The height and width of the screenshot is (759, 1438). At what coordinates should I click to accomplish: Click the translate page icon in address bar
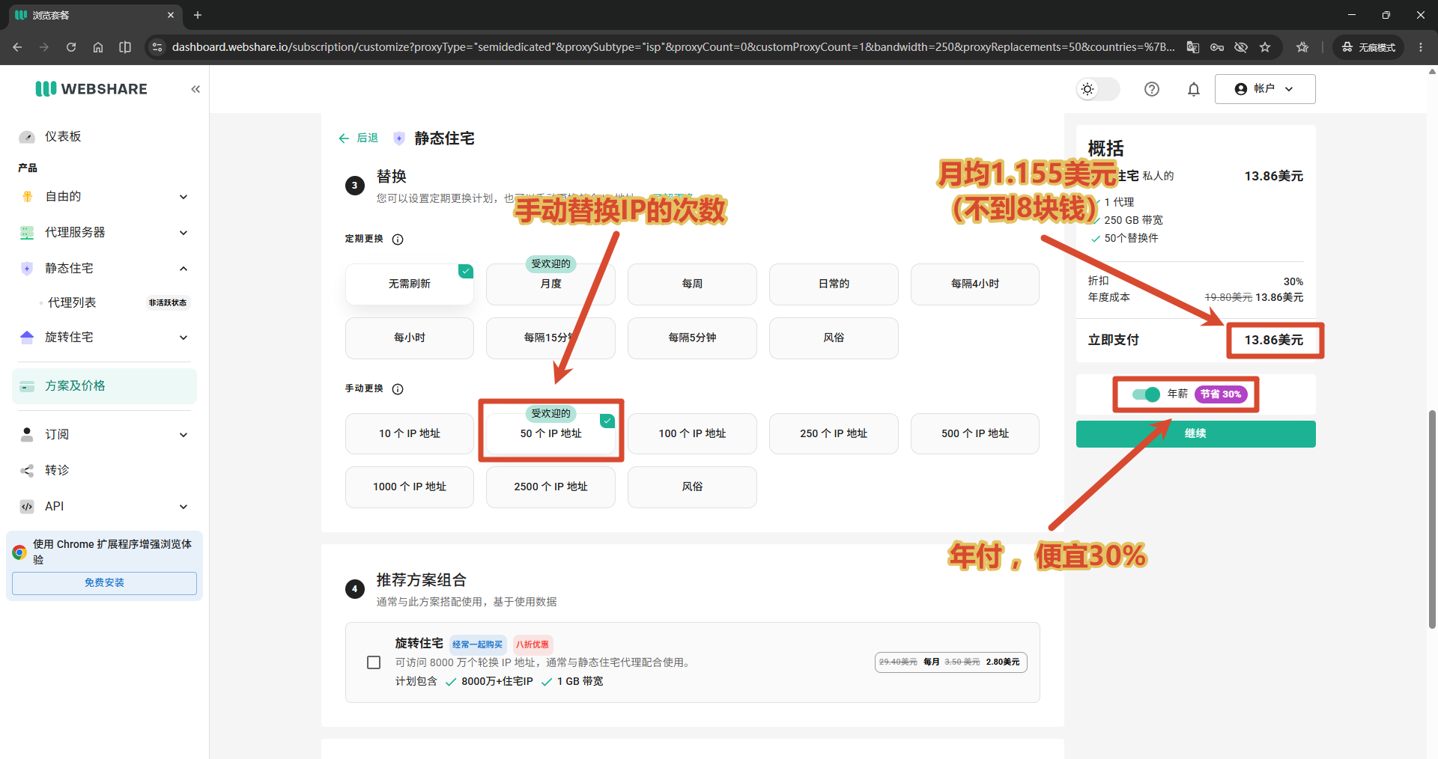[x=1193, y=47]
